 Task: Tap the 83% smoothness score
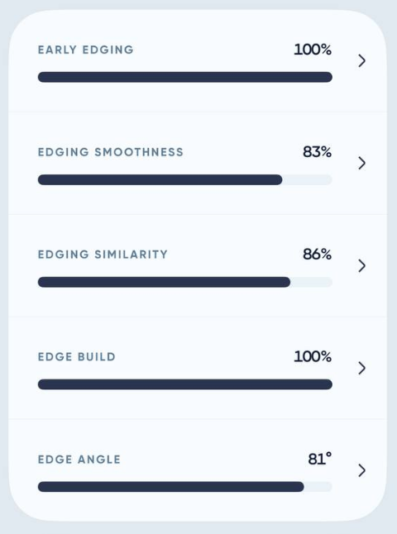(317, 152)
